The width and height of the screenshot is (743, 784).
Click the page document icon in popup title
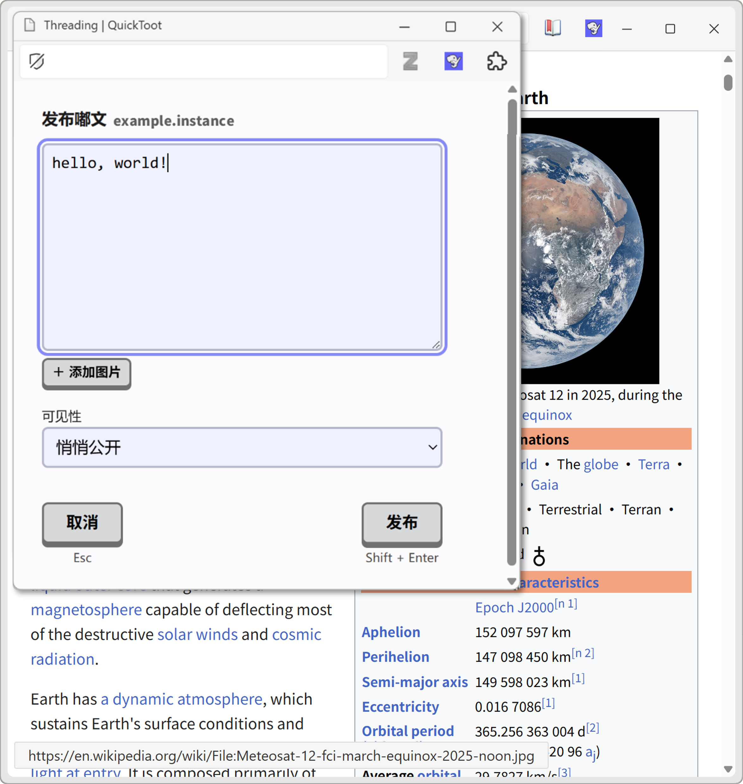pos(30,25)
